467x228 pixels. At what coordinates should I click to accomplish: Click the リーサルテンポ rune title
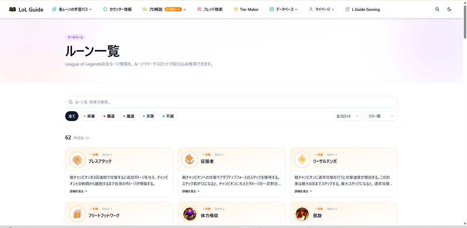click(x=325, y=161)
